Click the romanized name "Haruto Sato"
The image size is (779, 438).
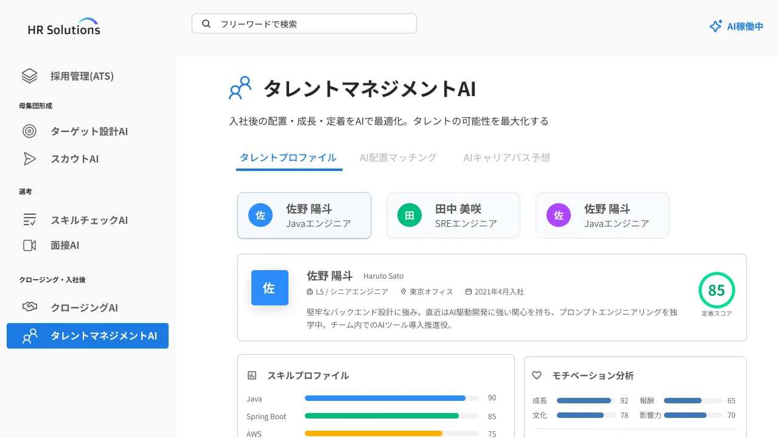tap(383, 276)
